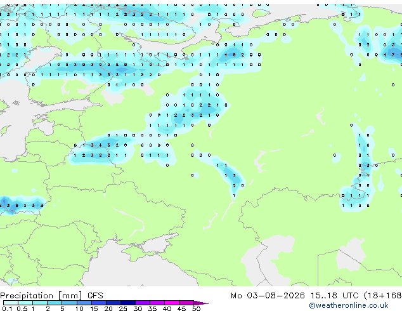
Task: Click the 5–10 mm legend swatch
Action: [x=69, y=303]
